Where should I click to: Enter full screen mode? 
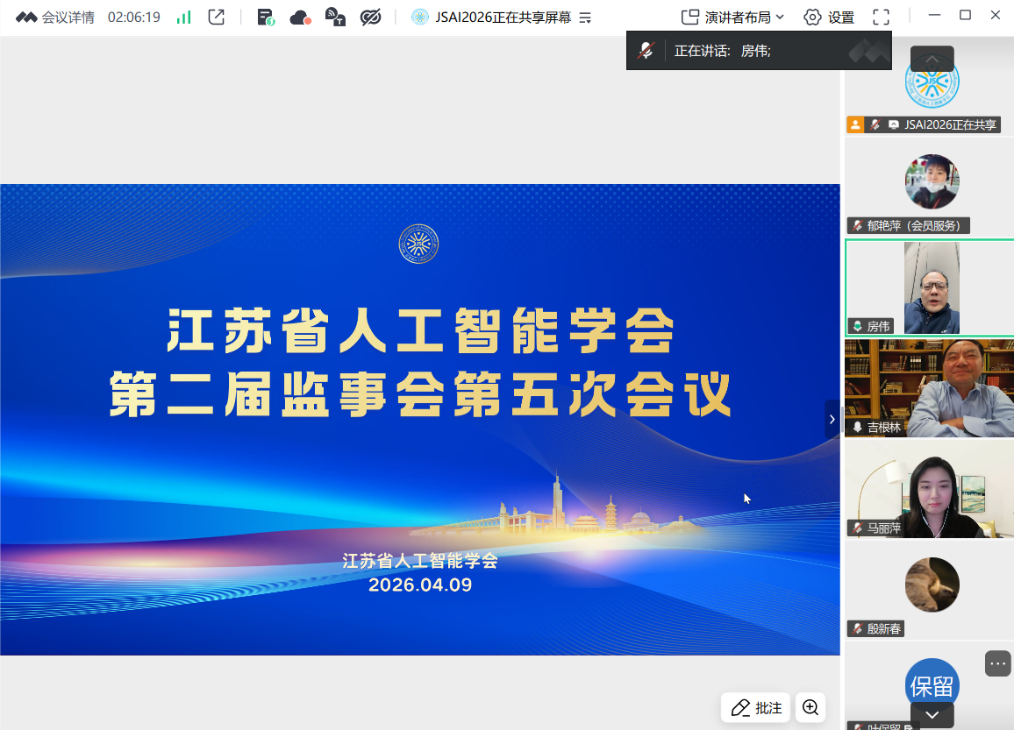881,17
